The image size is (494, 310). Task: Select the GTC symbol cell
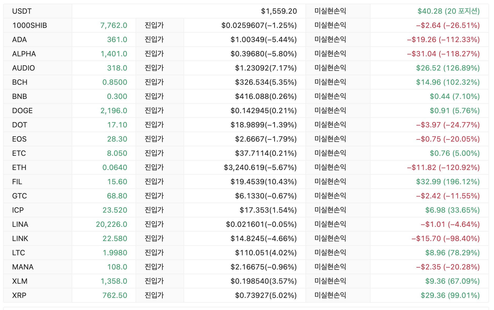(38, 196)
